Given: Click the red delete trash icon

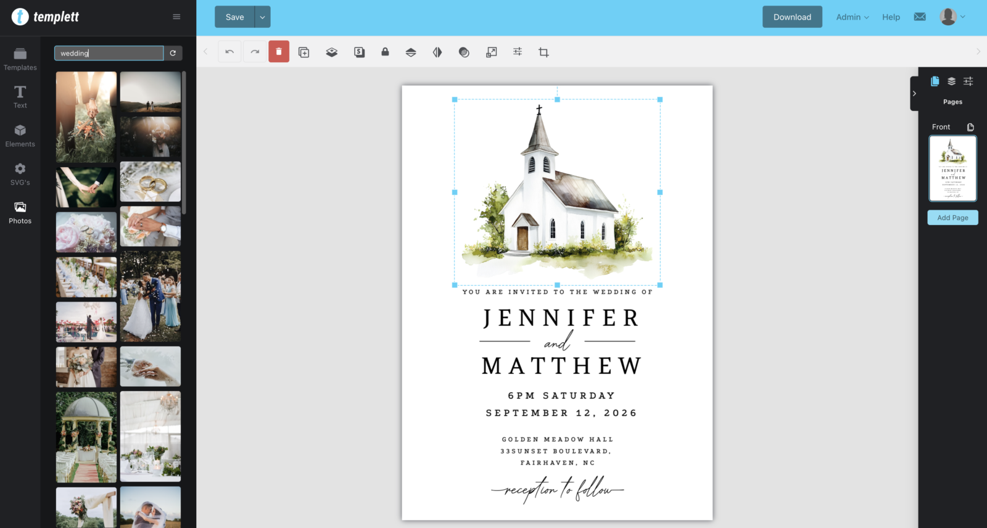Looking at the screenshot, I should [279, 52].
